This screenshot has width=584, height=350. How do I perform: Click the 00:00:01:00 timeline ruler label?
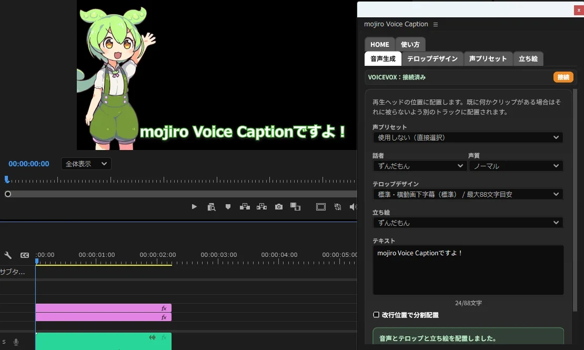97,255
